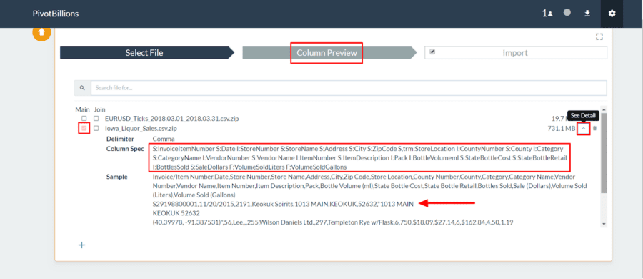Toggle the checkbox in the Import step
The image size is (643, 279).
(x=432, y=52)
